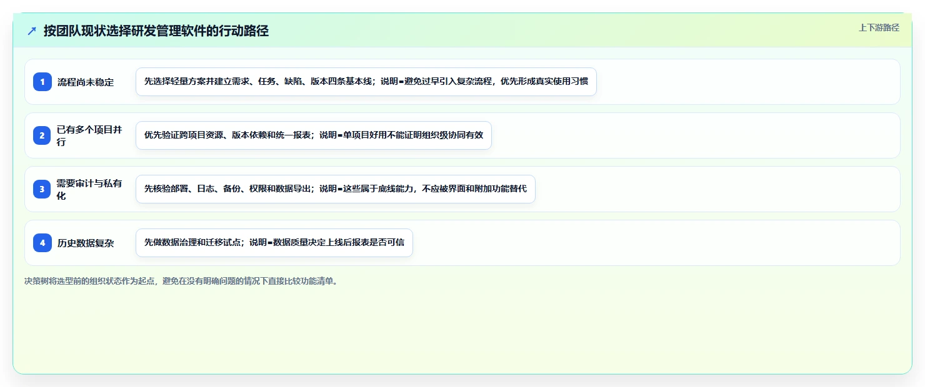Open the 先核验部署、日志、备份 action box
This screenshot has height=387, width=925.
click(336, 189)
